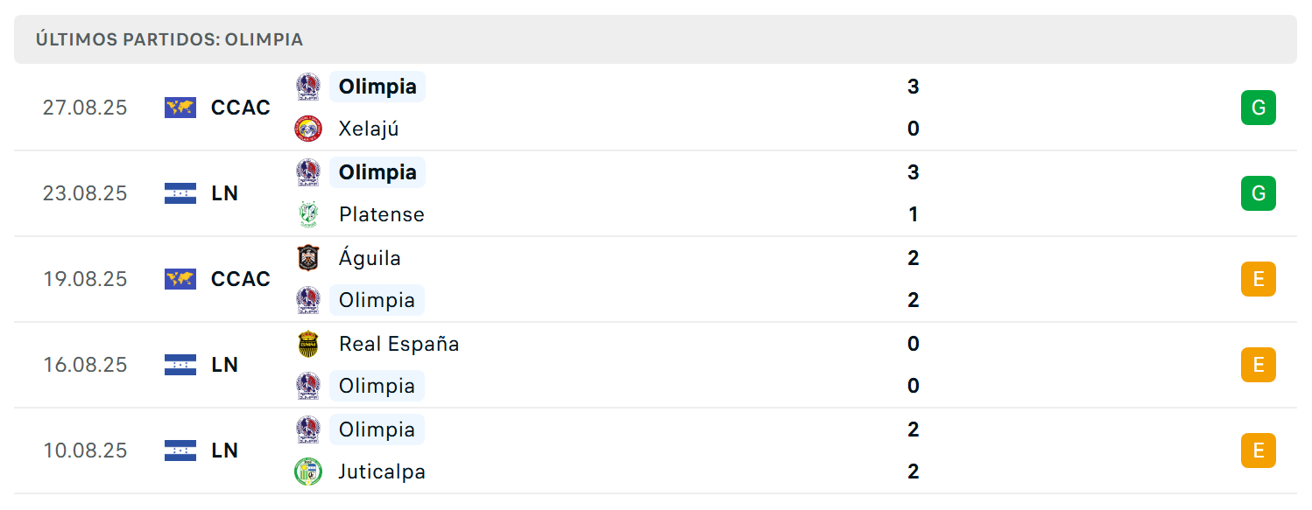Screen dimensions: 1312x510
Task: Click the orange E badge for Juticalpa match
Action: coord(1259,451)
